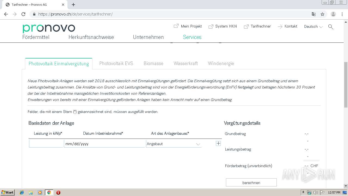Open the Services menu
Viewport: 348px width, 196px height.
click(192, 37)
